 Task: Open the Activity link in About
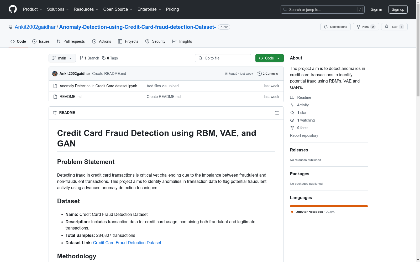[x=299, y=105]
